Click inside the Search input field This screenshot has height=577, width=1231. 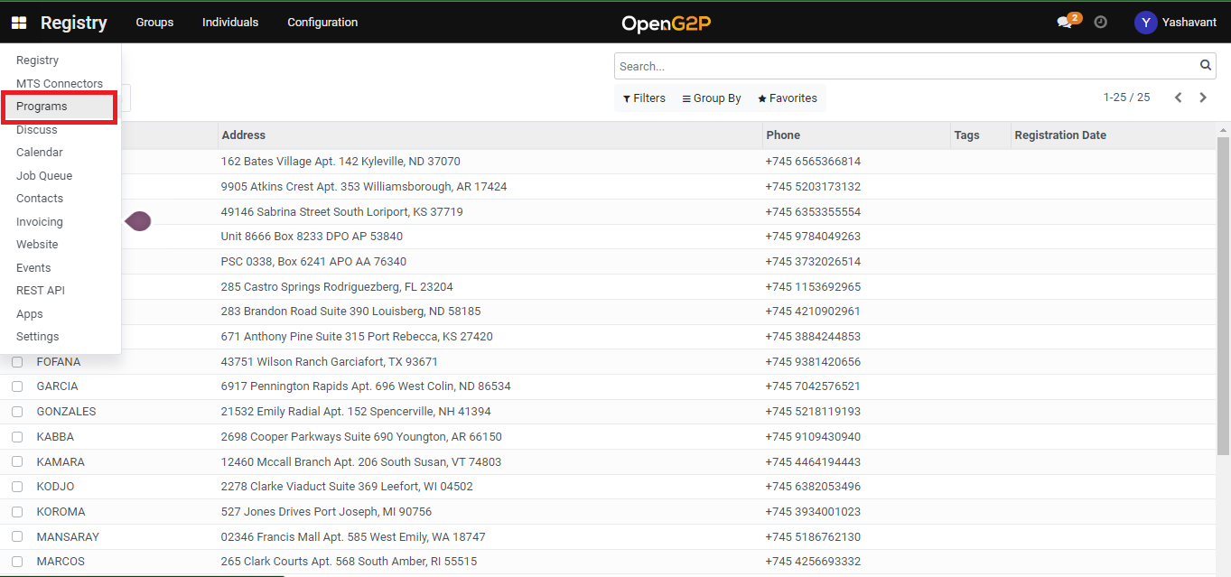pyautogui.click(x=903, y=66)
